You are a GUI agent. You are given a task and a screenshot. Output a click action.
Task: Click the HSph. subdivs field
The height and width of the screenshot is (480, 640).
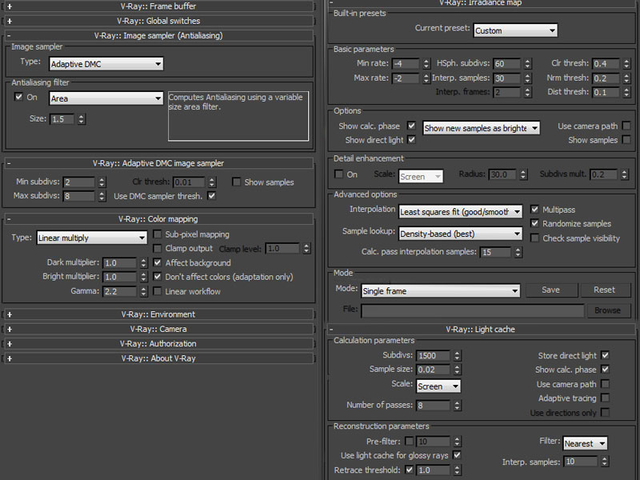506,64
